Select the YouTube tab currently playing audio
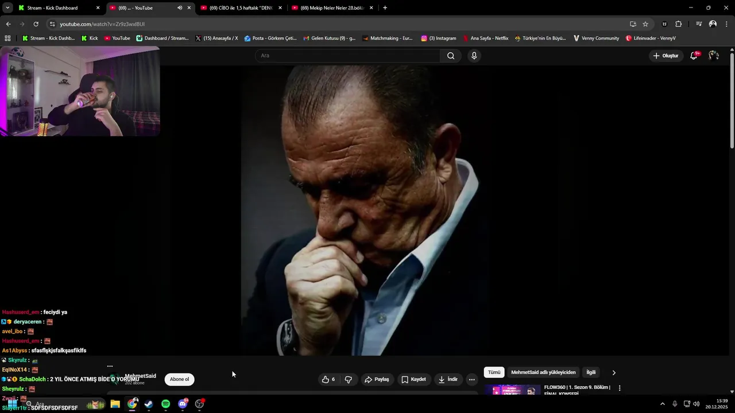The height and width of the screenshot is (413, 735). (150, 8)
